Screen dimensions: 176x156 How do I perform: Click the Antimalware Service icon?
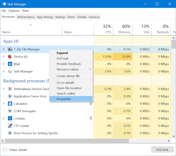point(10,89)
